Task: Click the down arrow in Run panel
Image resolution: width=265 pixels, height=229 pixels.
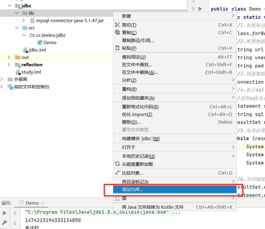Action: pos(15,223)
